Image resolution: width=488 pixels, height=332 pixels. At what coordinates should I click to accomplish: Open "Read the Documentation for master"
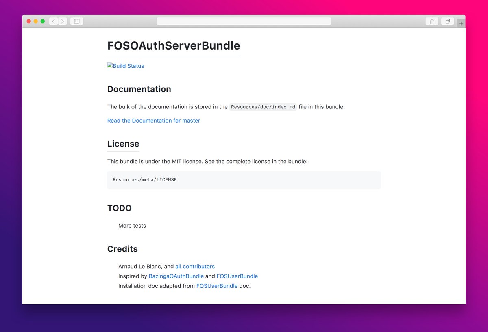click(x=153, y=121)
